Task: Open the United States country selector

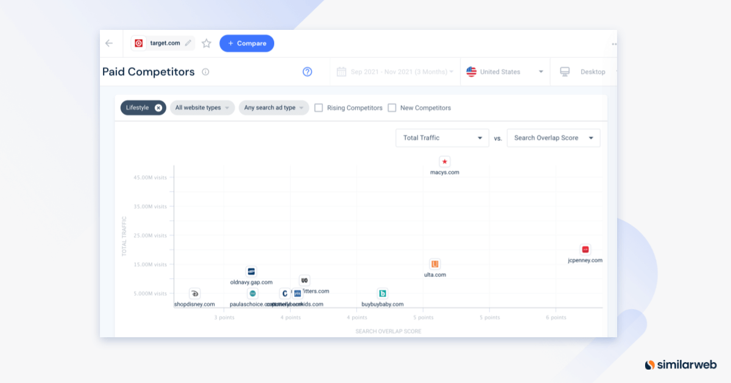Action: tap(505, 71)
